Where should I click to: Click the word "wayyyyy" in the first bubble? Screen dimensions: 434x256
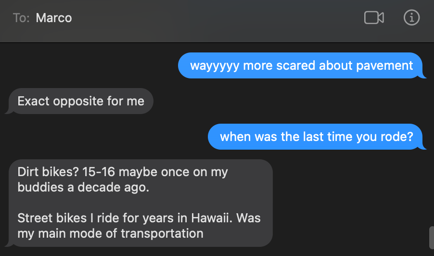tap(215, 65)
